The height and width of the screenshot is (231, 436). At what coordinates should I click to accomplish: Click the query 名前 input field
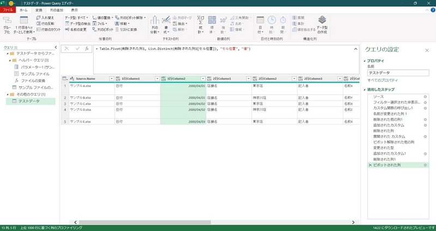tap(398, 73)
